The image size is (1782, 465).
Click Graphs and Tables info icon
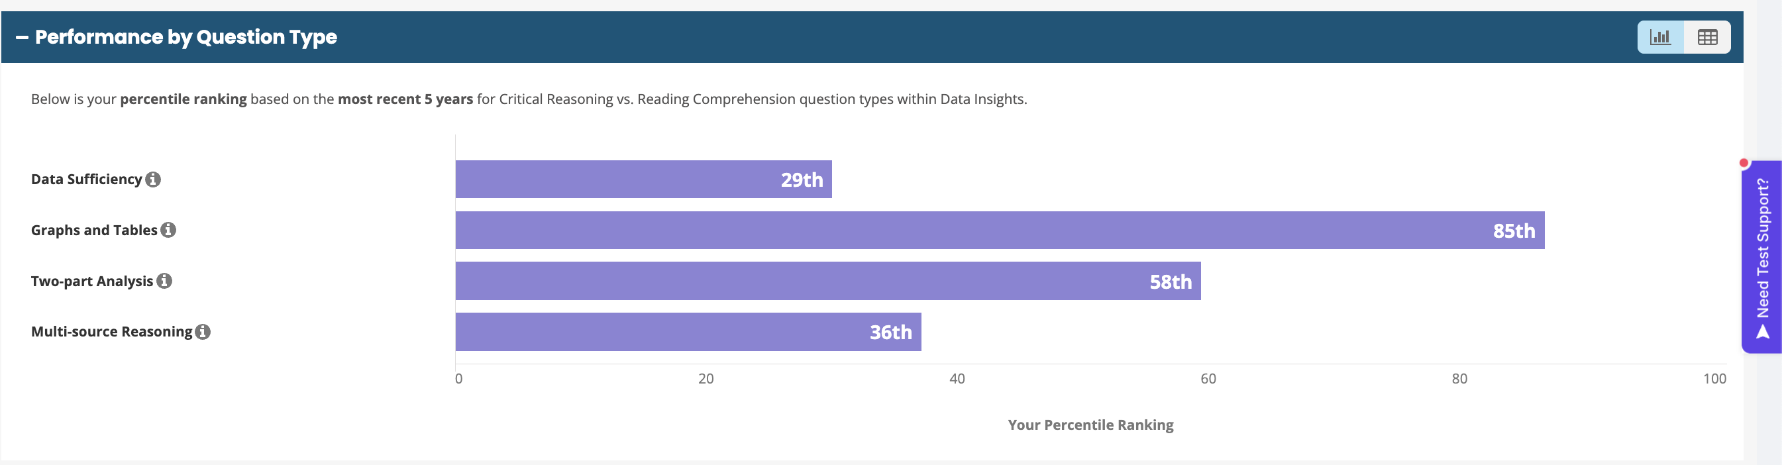[168, 230]
